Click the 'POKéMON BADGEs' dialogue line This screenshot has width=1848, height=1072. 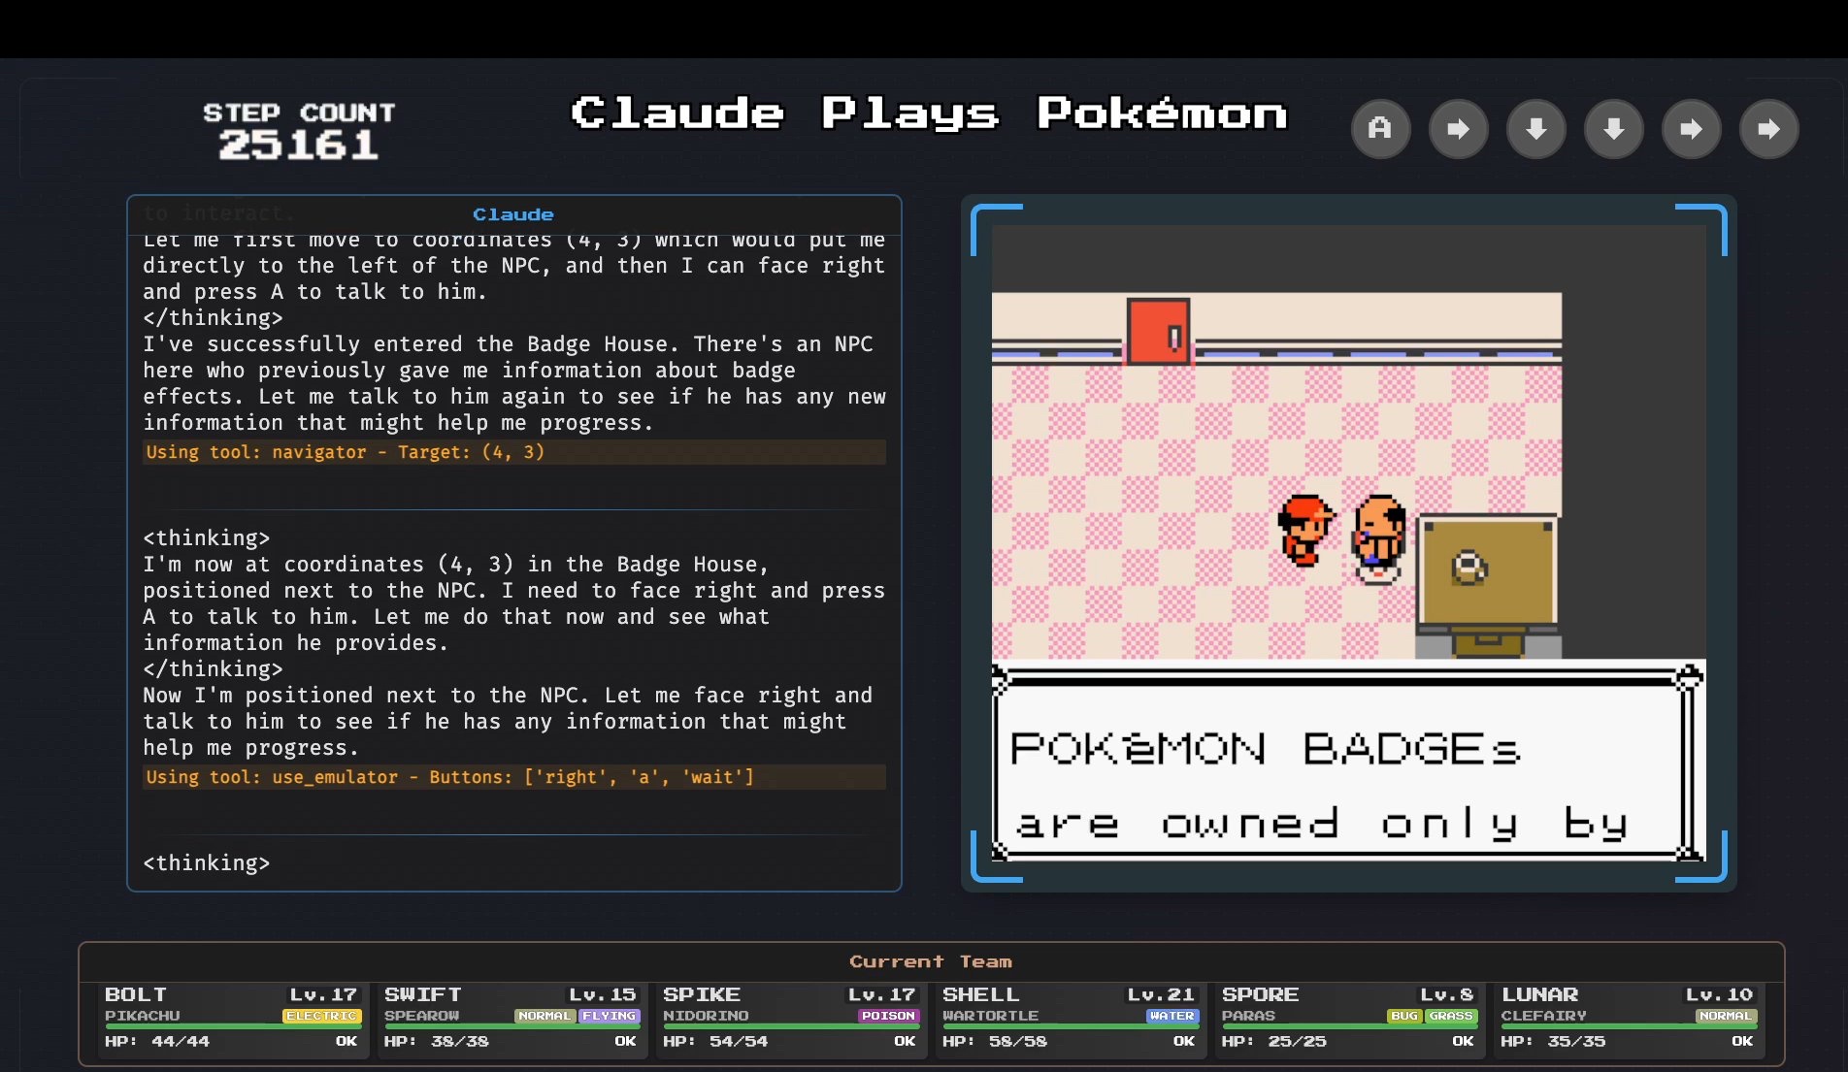tap(1265, 749)
